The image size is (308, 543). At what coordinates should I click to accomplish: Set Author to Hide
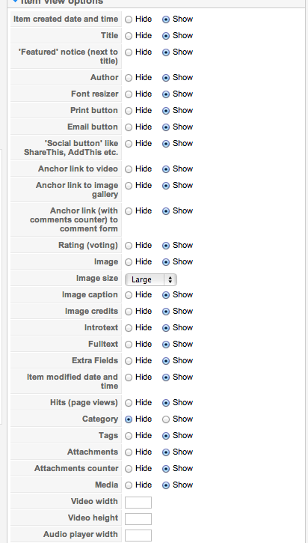129,78
